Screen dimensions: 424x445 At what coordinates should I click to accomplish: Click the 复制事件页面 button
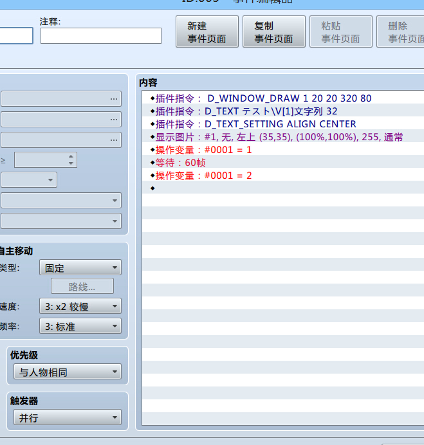pos(274,32)
